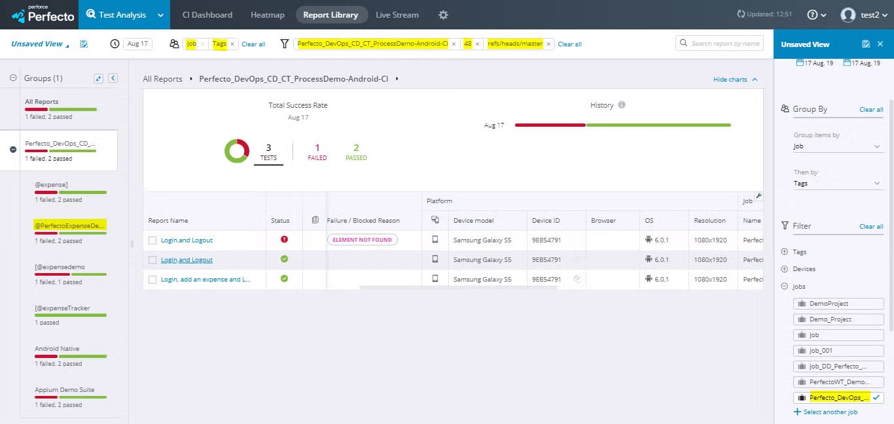
Task: Click Select another job link
Action: 825,412
